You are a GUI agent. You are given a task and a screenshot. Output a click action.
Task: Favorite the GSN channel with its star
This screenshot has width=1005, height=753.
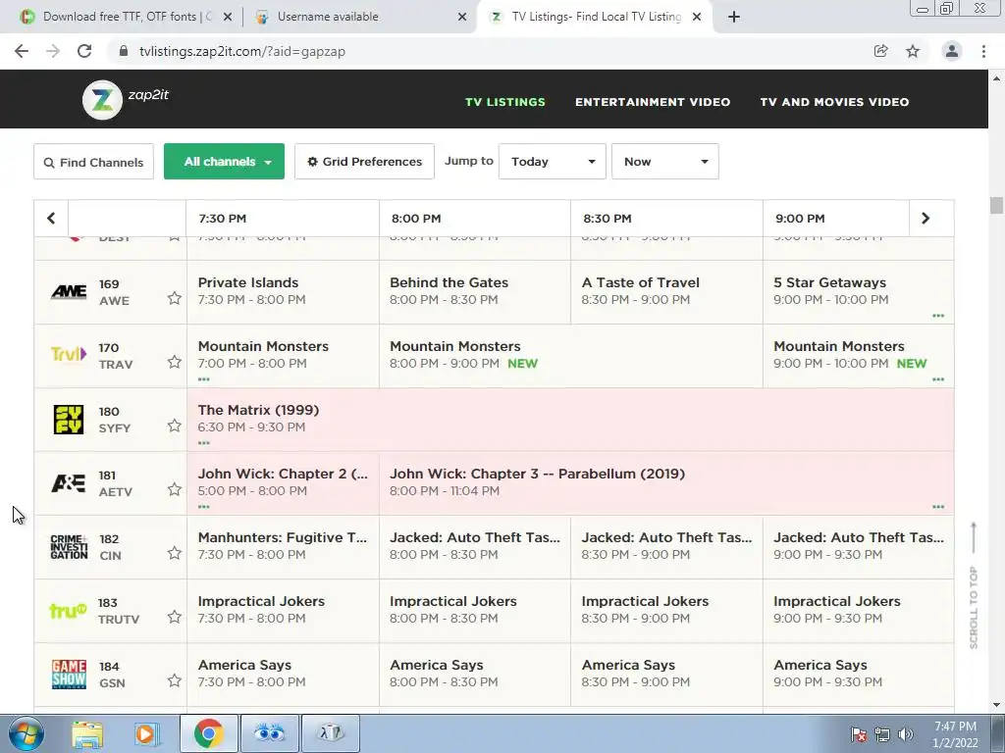tap(175, 680)
